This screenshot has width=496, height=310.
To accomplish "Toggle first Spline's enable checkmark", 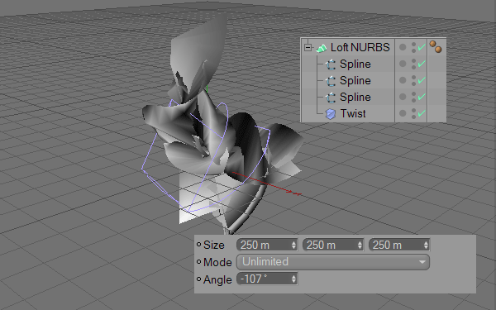I will (421, 64).
